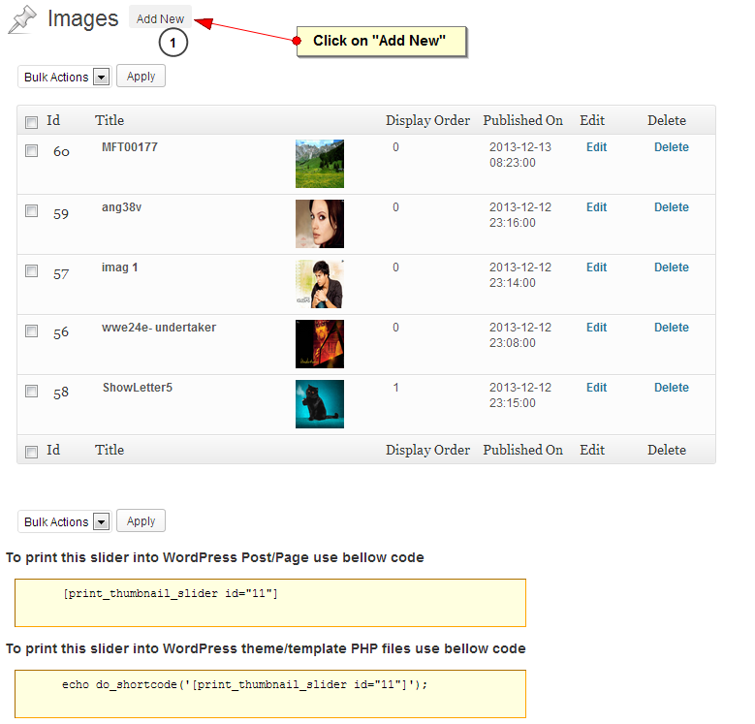The image size is (755, 724).
Task: Click the published date 2013-12-12 23:16:00
Action: click(520, 215)
